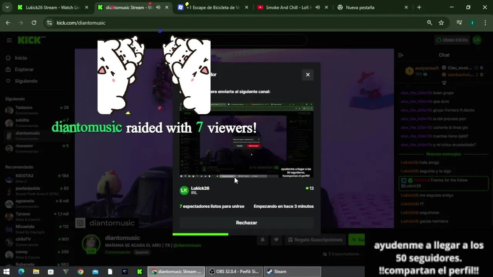Open recommended channel KIDOTA2
The width and height of the screenshot is (493, 277).
click(x=37, y=178)
